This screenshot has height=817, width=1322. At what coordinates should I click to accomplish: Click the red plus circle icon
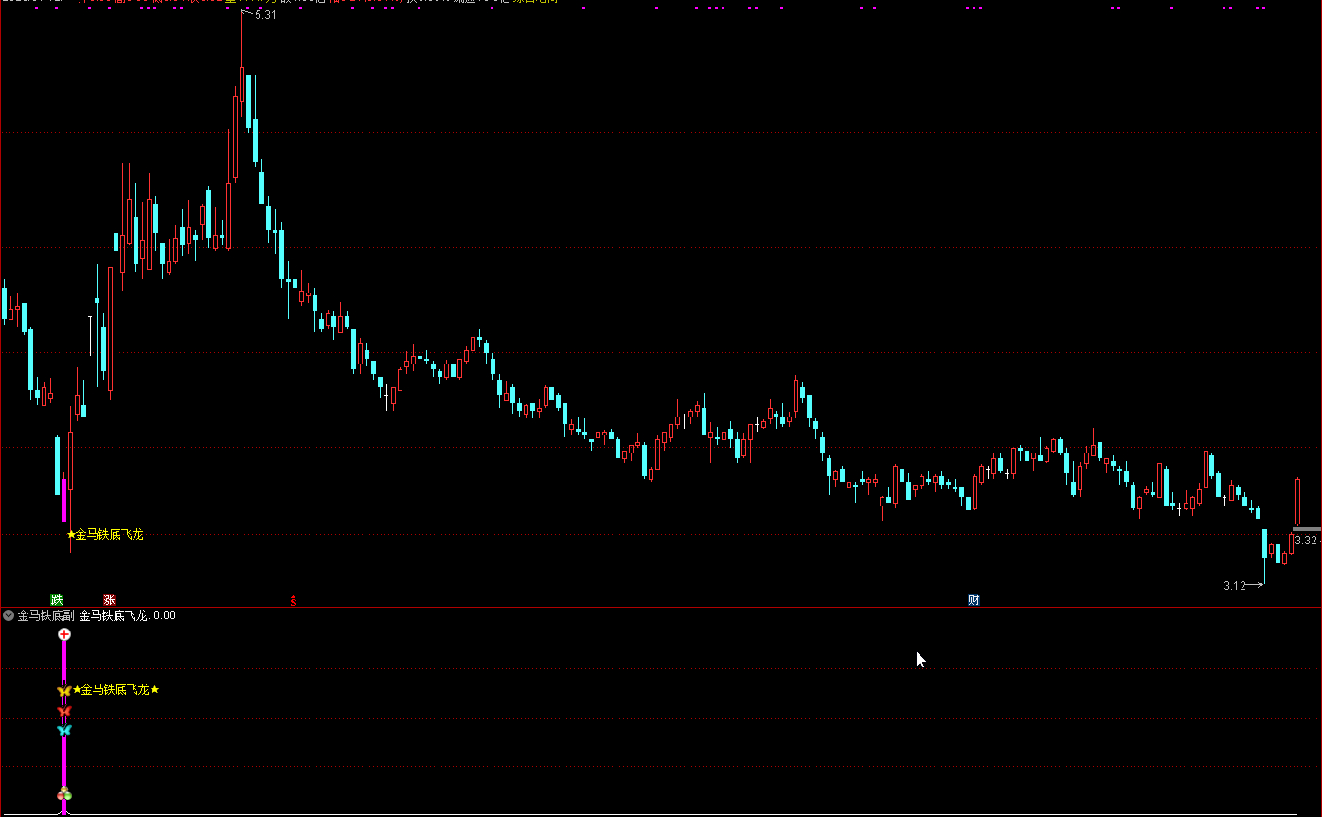click(x=64, y=633)
